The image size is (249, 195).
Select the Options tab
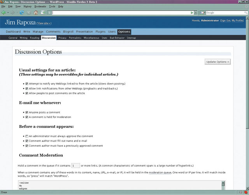[124, 32]
